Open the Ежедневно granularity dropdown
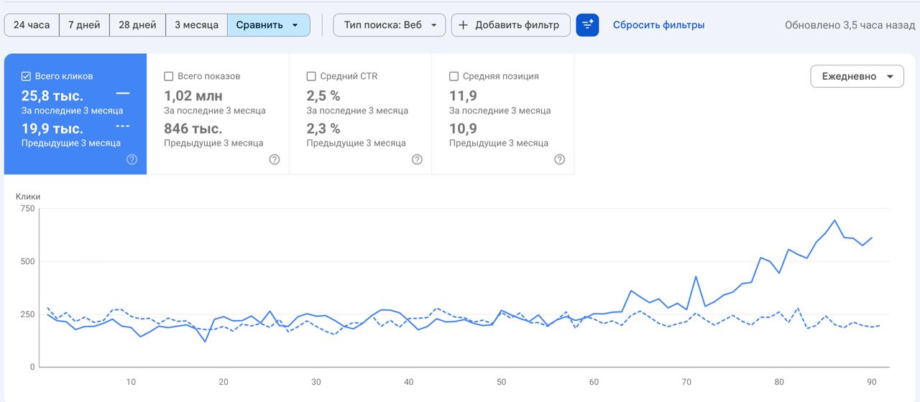Viewport: 920px width, 402px height. (x=857, y=76)
